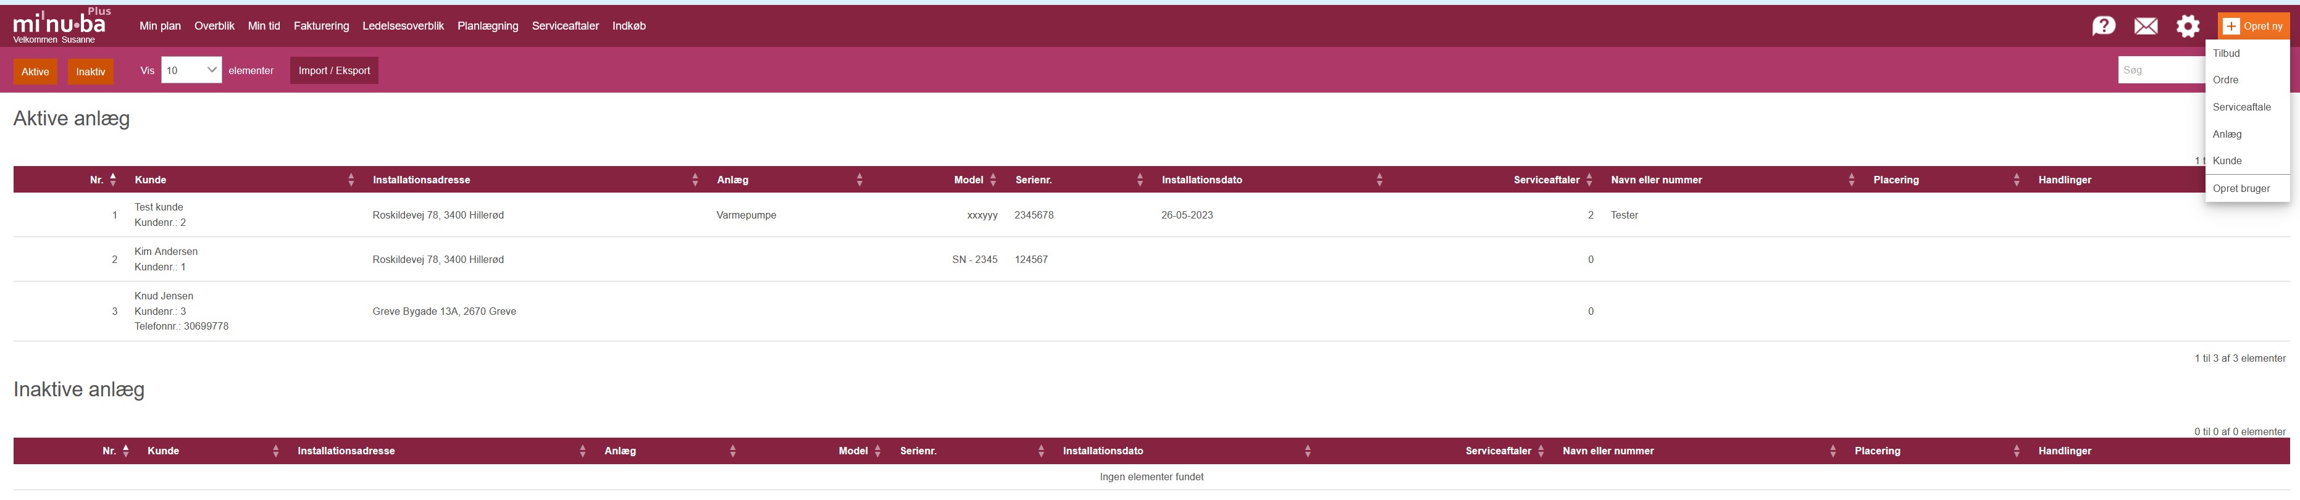The image size is (2300, 500).
Task: Select the Knud Jensen row
Action: 1152,312
